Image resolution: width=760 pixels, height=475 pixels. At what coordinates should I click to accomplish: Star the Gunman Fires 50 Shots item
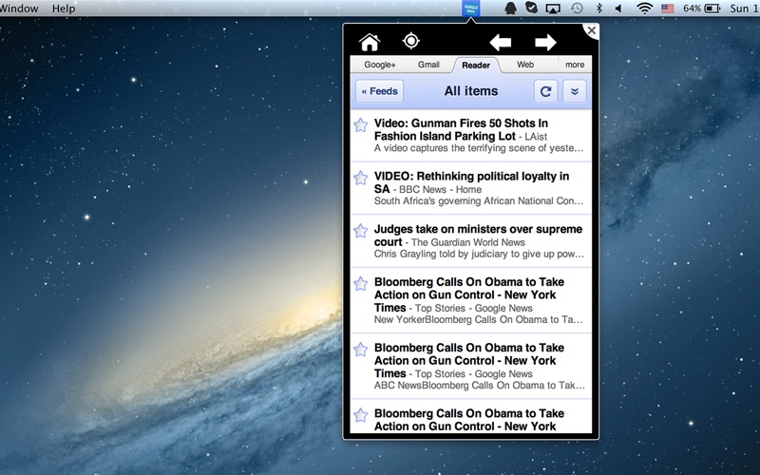361,125
